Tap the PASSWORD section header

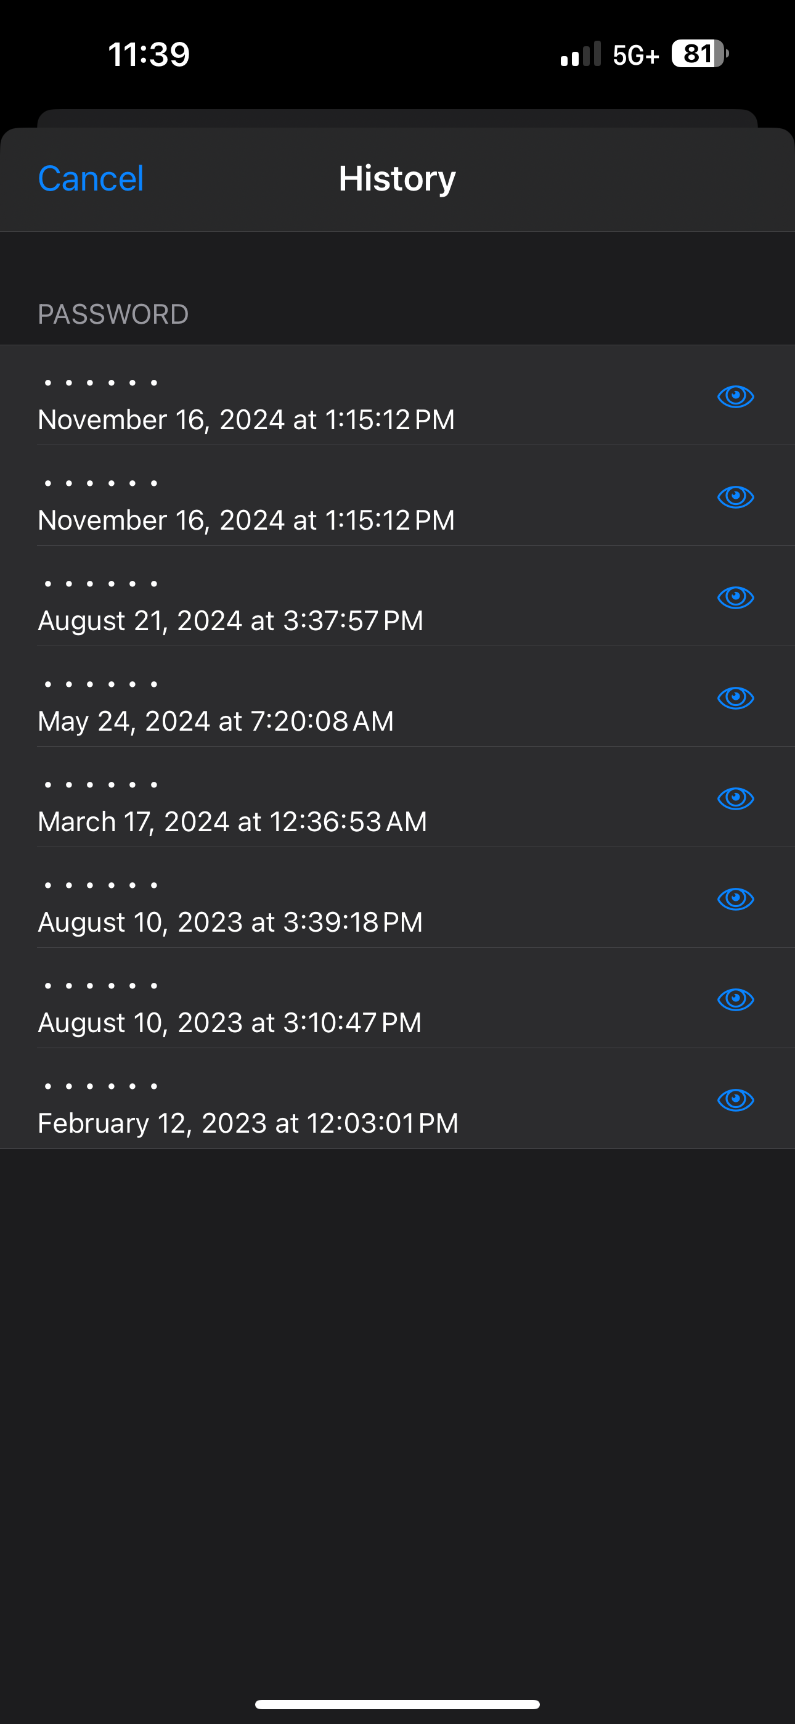point(113,314)
